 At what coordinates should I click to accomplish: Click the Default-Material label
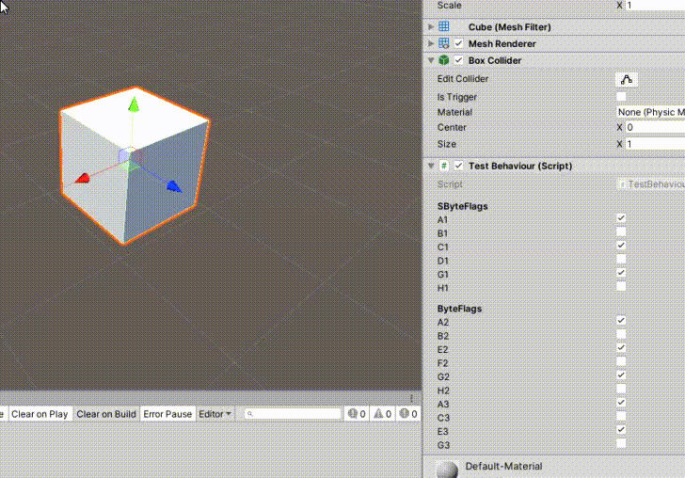[x=503, y=466]
